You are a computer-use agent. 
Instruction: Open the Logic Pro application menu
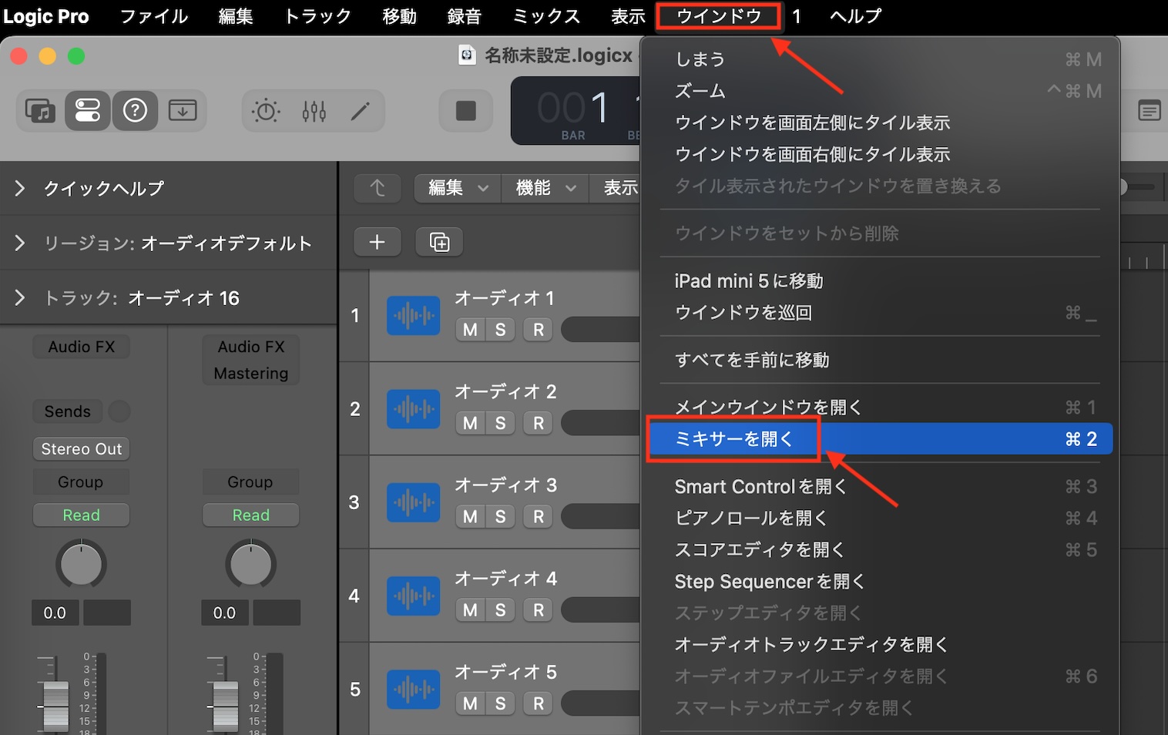coord(46,16)
